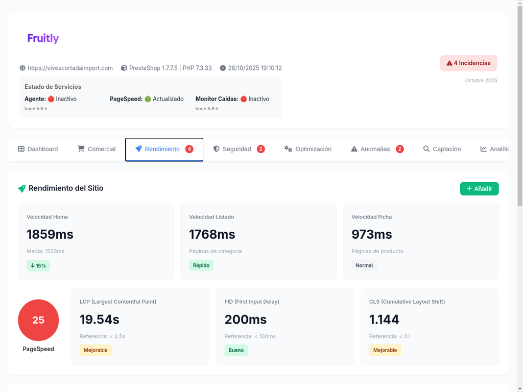
Task: Click the red Monitor Caídas status dot
Action: 244,99
